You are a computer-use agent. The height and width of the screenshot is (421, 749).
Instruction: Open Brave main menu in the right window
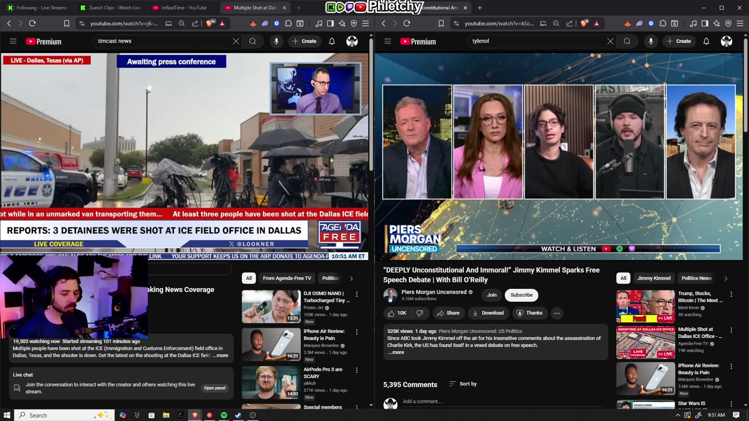(x=740, y=23)
